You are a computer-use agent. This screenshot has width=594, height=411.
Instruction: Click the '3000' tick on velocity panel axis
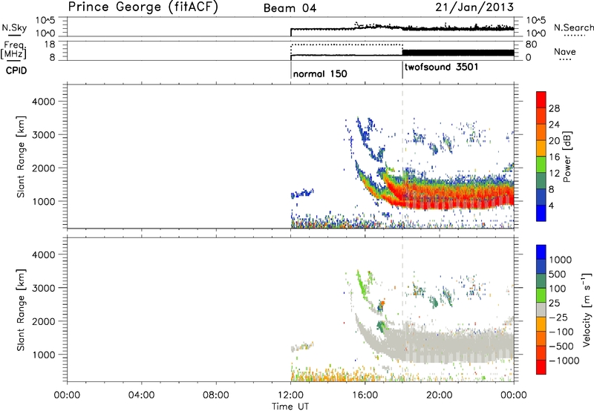pyautogui.click(x=44, y=288)
